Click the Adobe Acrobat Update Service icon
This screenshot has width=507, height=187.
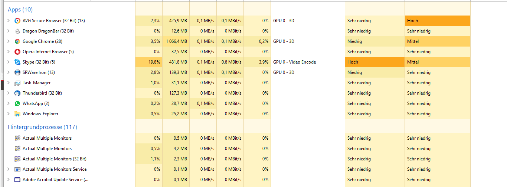click(x=17, y=180)
